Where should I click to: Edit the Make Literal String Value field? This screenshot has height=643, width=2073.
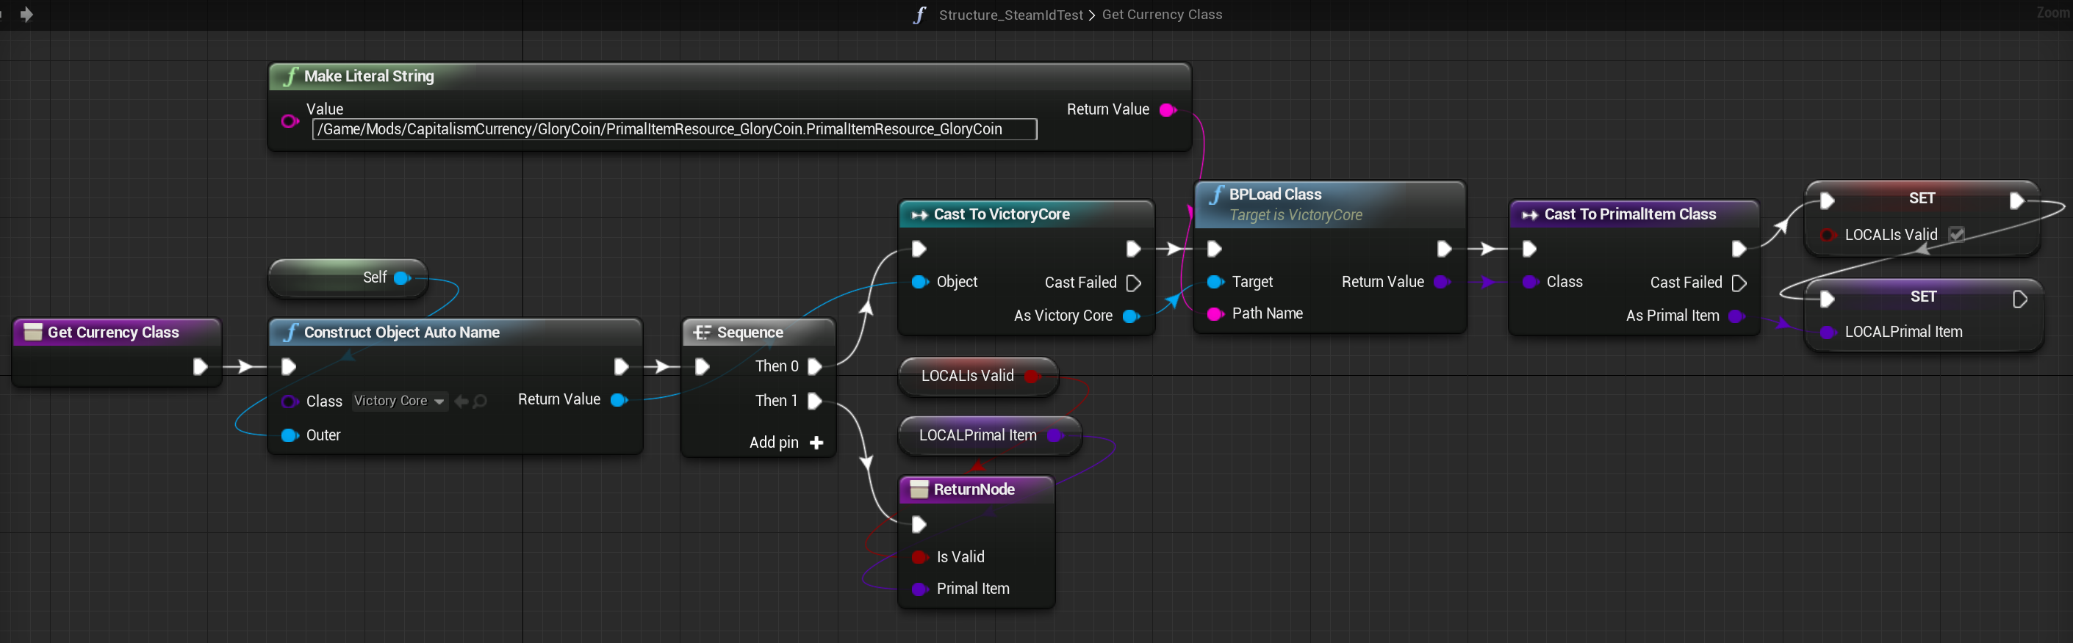[x=675, y=129]
